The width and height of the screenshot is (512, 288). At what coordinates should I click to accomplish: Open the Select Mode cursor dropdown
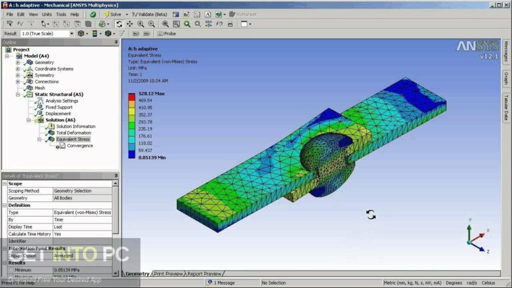coord(45,24)
